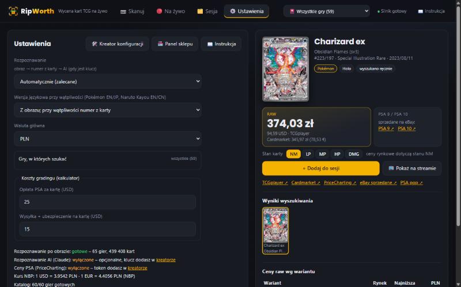Open the PSA 10 eBay link
The height and width of the screenshot is (287, 461).
tap(407, 128)
